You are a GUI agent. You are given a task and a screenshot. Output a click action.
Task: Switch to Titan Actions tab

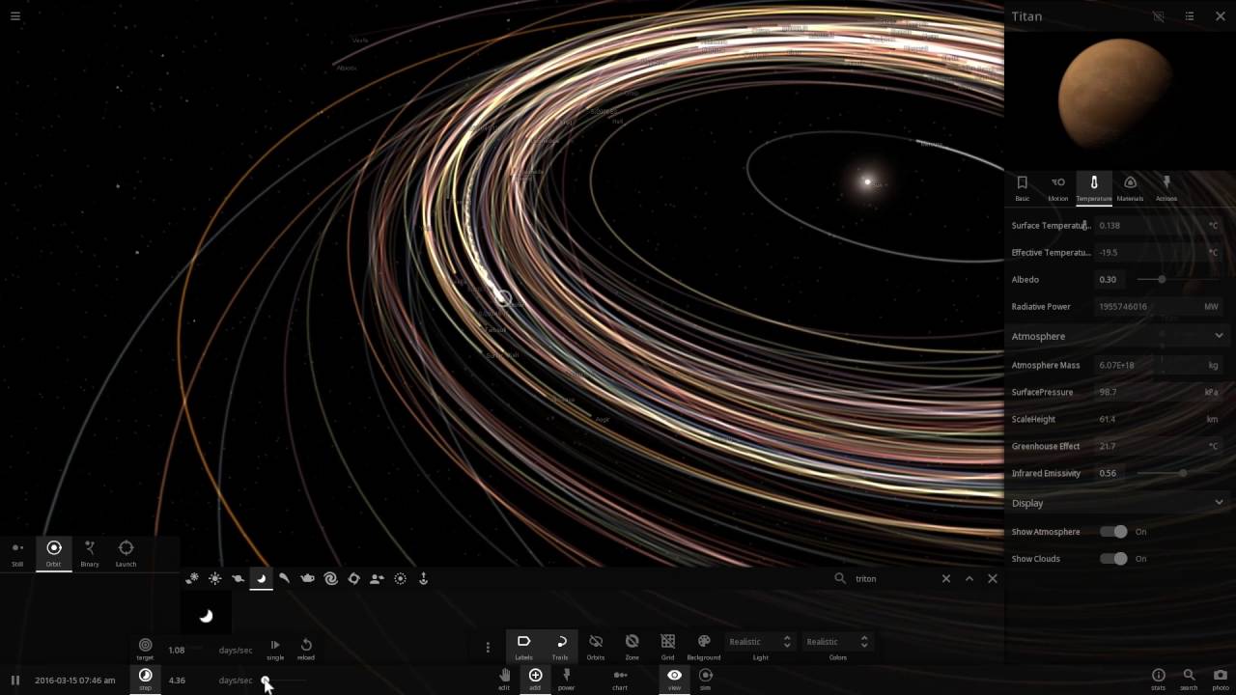[1166, 187]
